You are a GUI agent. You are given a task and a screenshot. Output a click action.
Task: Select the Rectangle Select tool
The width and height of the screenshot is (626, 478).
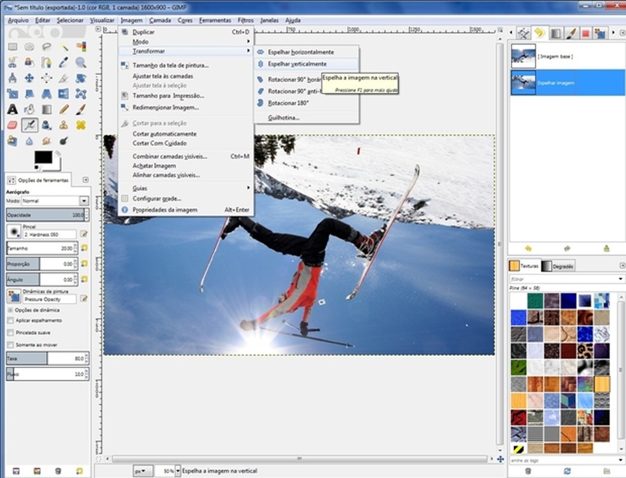12,46
